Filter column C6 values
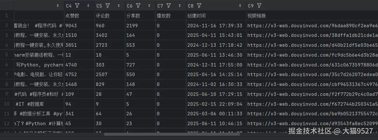 pos(138,6)
